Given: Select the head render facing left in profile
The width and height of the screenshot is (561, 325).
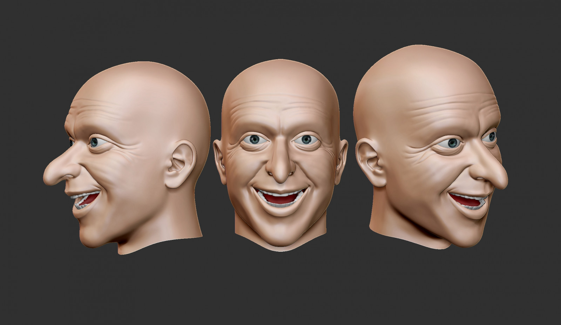Looking at the screenshot, I should [127, 158].
